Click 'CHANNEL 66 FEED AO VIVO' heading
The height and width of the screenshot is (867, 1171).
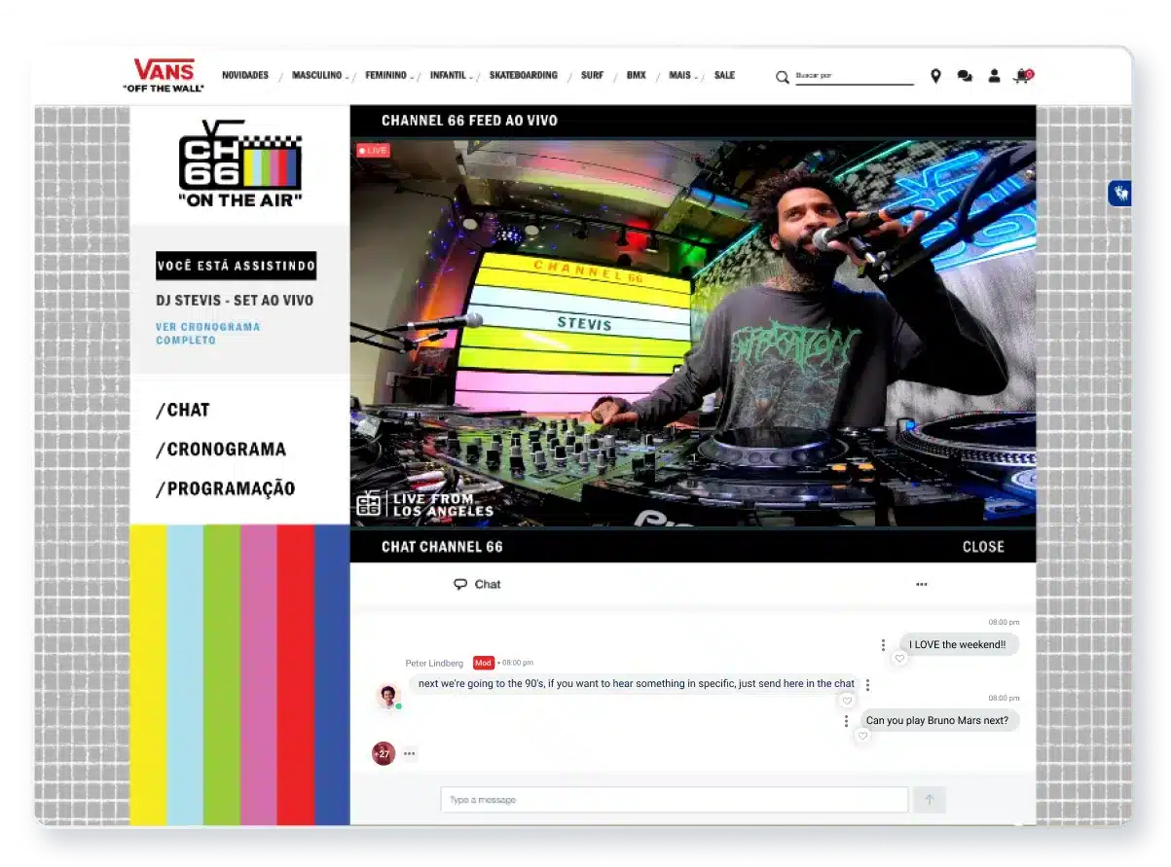pos(469,121)
